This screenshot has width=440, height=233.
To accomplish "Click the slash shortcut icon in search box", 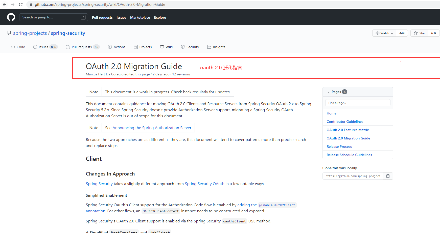I will click(83, 17).
